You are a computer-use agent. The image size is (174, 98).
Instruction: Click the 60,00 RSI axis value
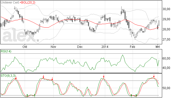[x=166, y=58]
